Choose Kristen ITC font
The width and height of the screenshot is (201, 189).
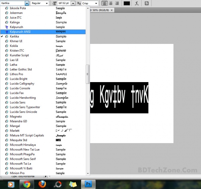point(43,51)
